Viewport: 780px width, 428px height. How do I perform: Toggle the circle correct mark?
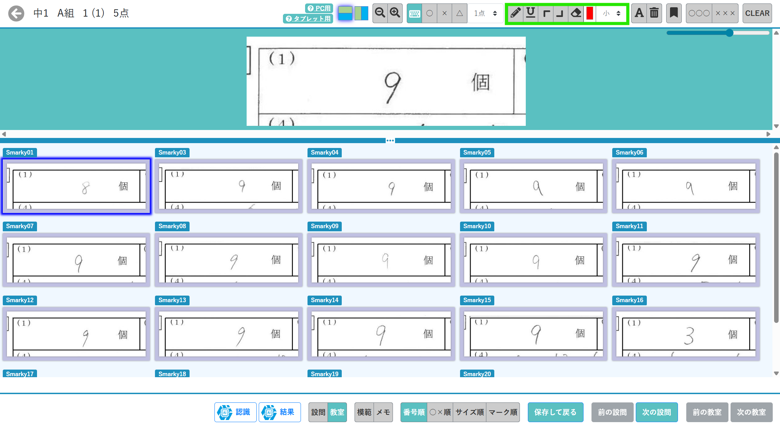pos(430,13)
